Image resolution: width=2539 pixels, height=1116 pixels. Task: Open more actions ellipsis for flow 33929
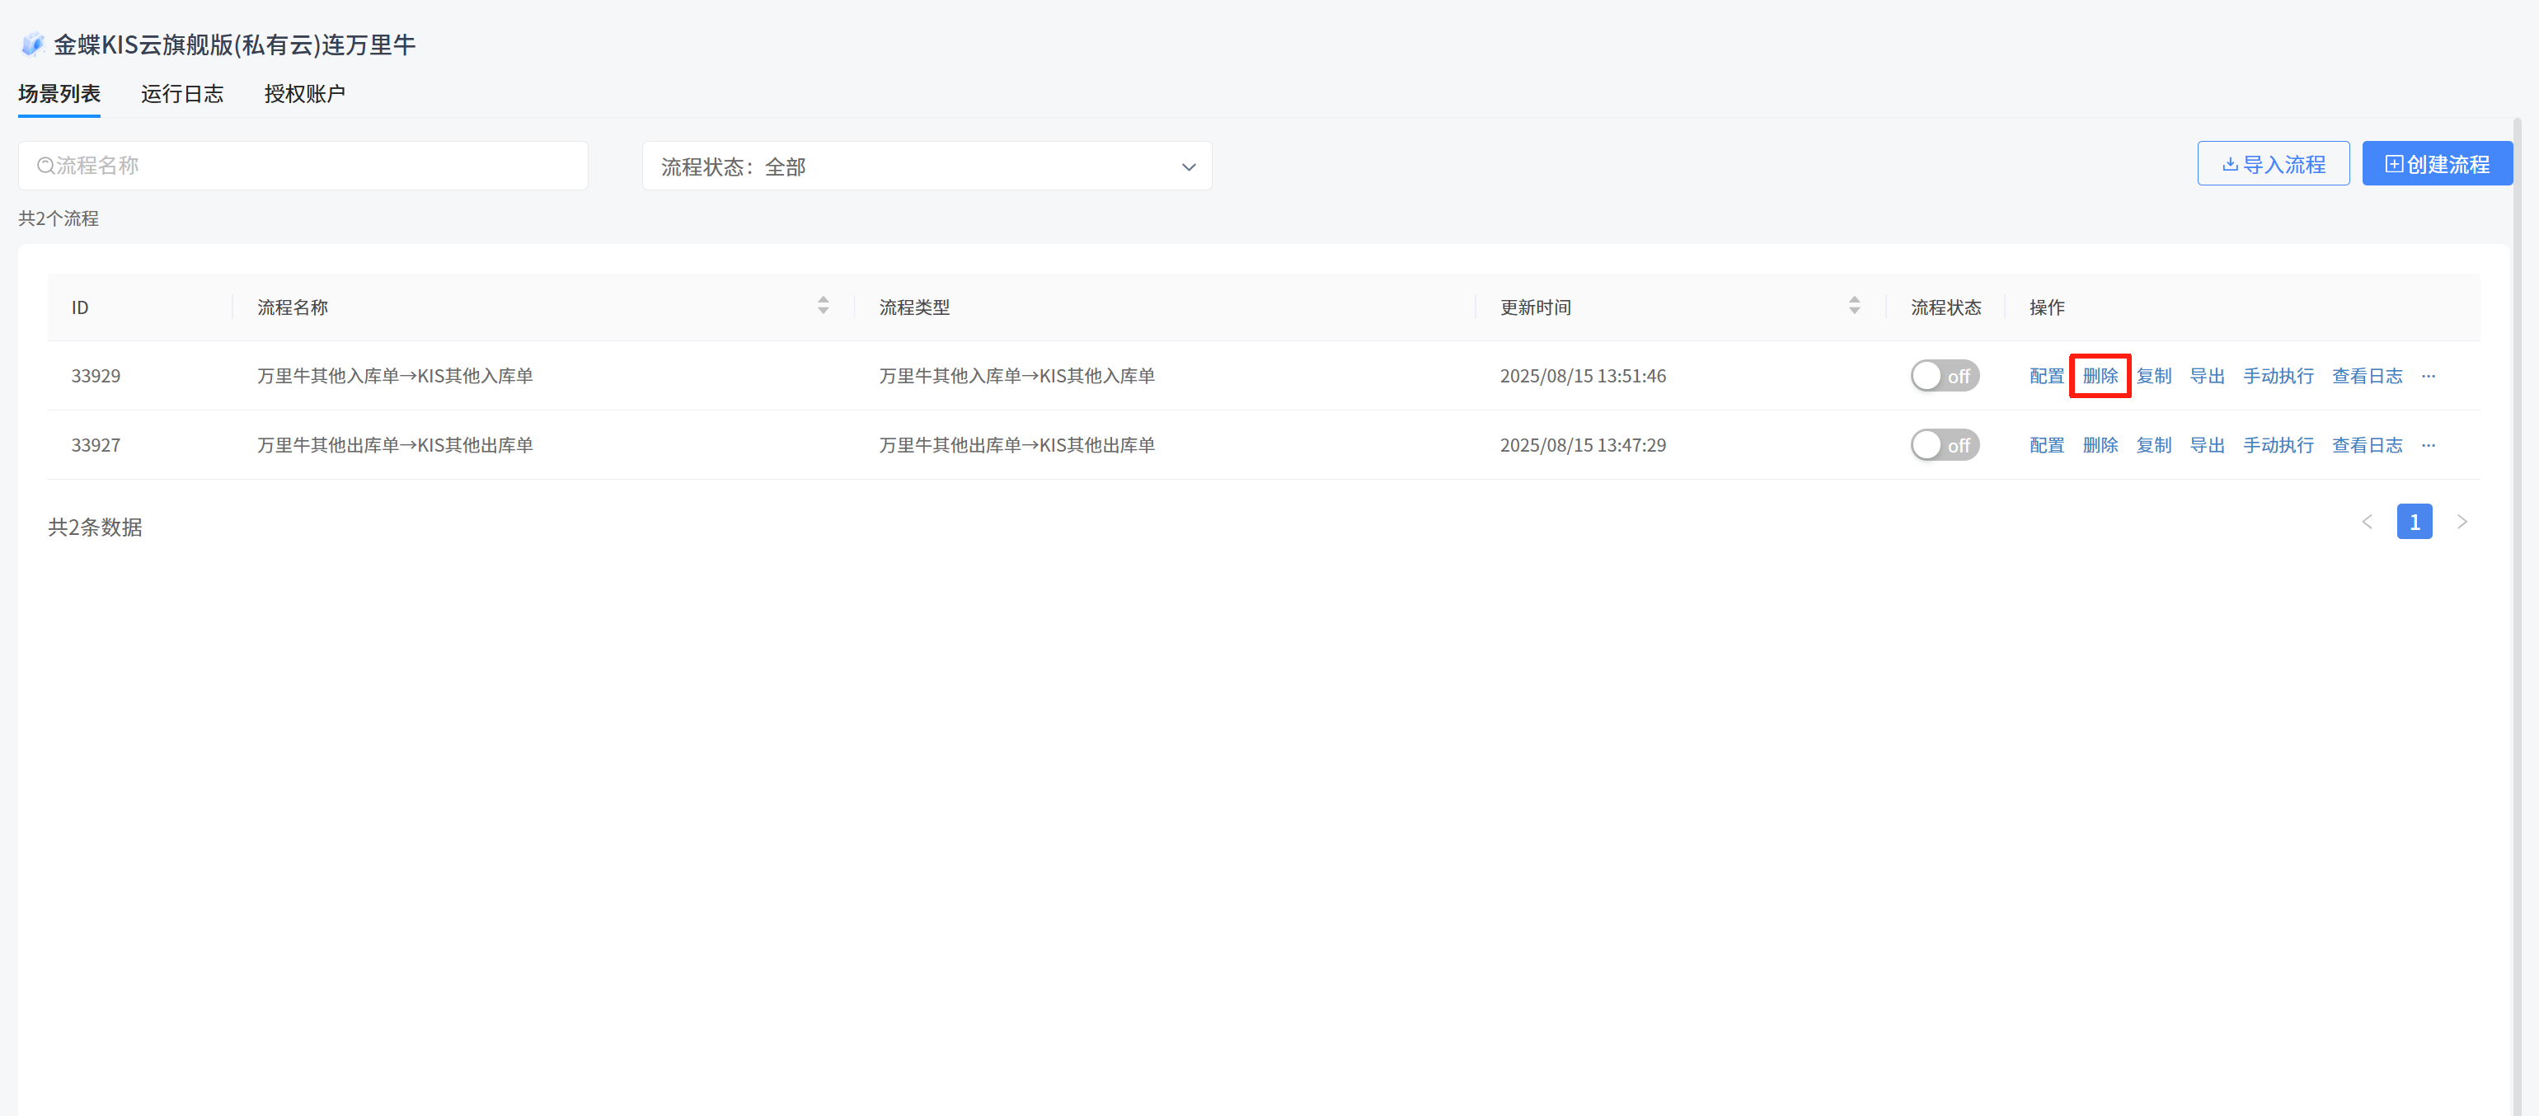coord(2428,376)
